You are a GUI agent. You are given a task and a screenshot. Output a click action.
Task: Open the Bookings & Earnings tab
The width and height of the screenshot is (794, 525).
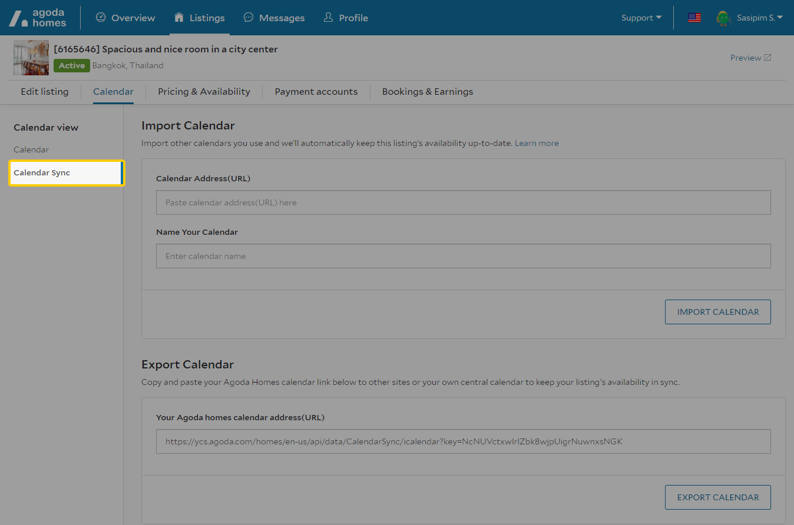[427, 92]
